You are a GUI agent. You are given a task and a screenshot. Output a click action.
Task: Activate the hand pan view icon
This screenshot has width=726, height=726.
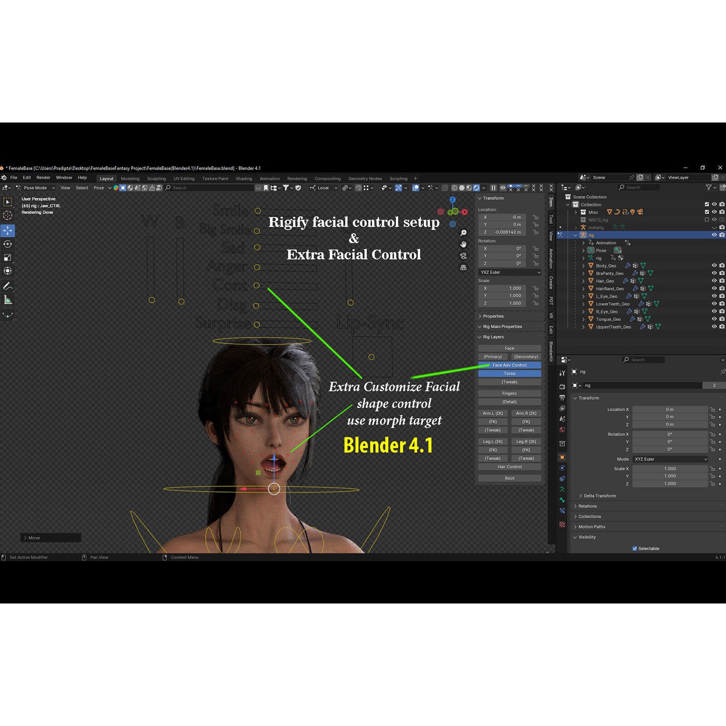(x=463, y=244)
